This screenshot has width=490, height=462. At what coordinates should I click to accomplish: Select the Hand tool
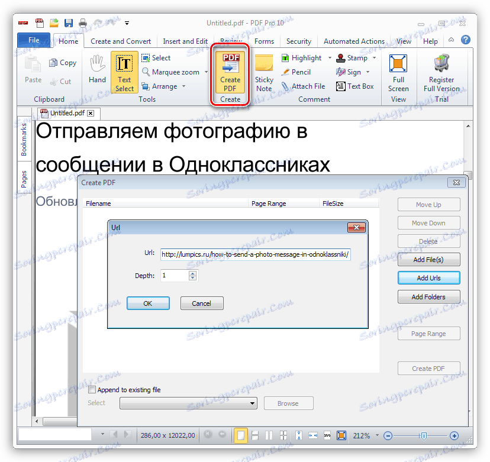(x=97, y=69)
